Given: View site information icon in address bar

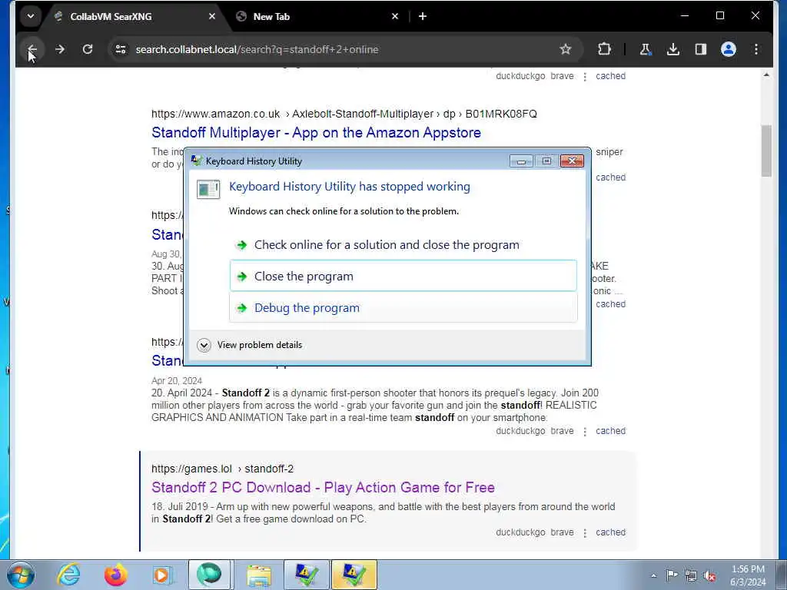Looking at the screenshot, I should coord(121,49).
